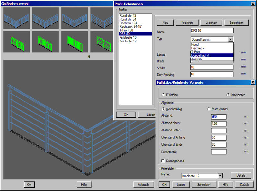Select Knieleiste 10 in the profile list
This screenshot has height=193, width=257.
coord(128,37)
